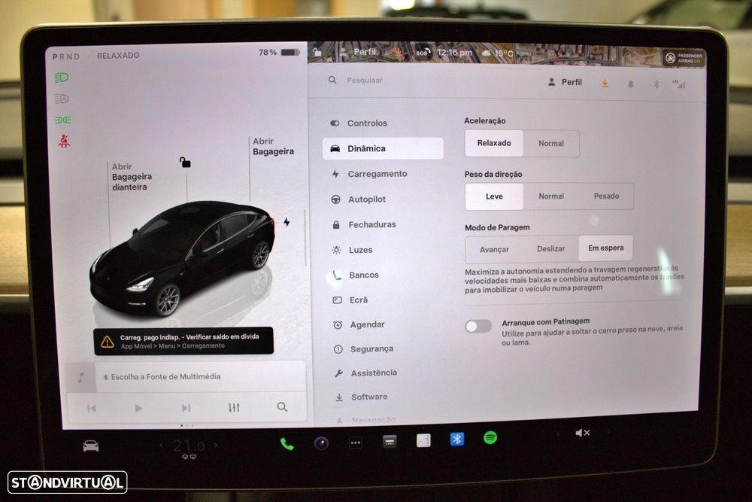Open the white notes app in dock
The image size is (752, 502).
[x=423, y=440]
